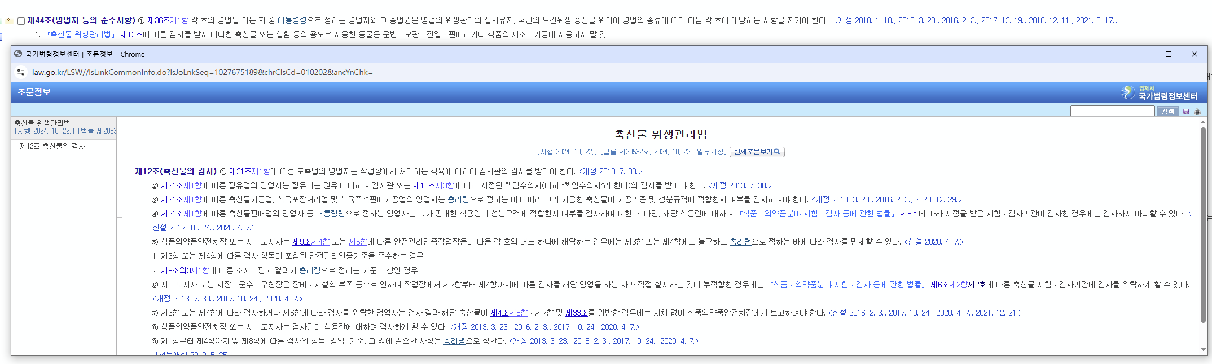Open 「축산물 위생관리법」 link in the background page
Image resolution: width=1212 pixels, height=364 pixels.
80,34
